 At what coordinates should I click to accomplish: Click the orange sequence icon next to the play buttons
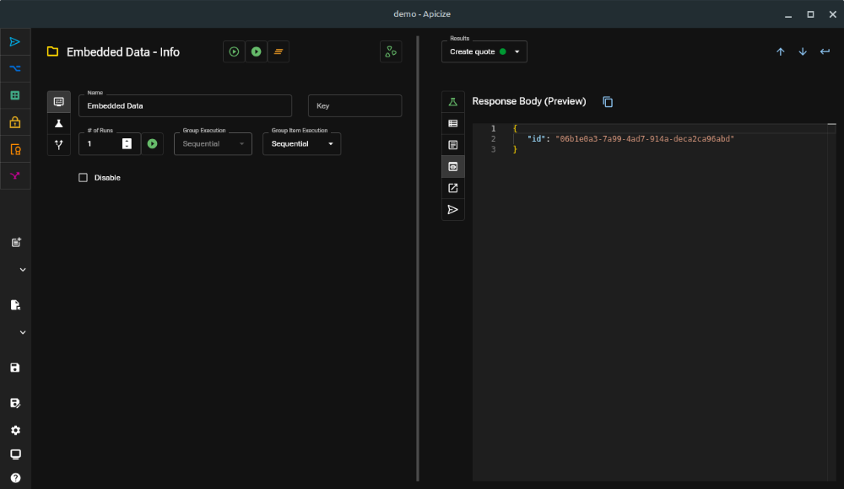(278, 51)
